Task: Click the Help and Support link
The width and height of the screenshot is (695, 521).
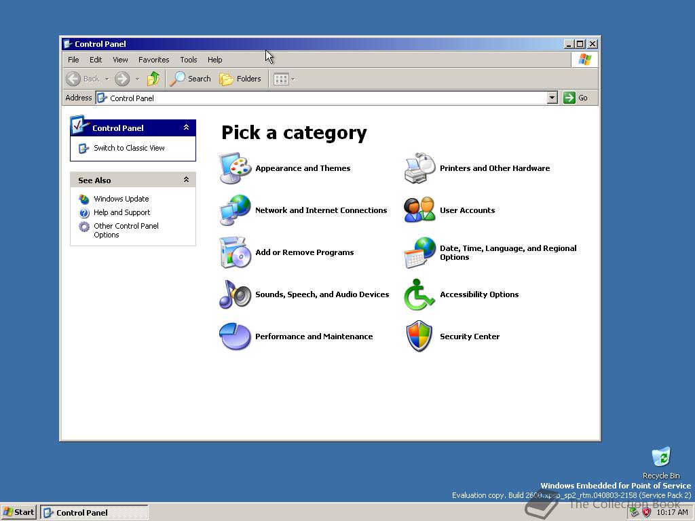Action: click(122, 212)
